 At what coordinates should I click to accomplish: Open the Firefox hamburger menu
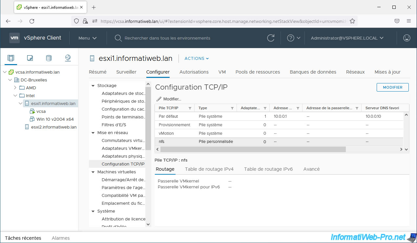pyautogui.click(x=409, y=21)
